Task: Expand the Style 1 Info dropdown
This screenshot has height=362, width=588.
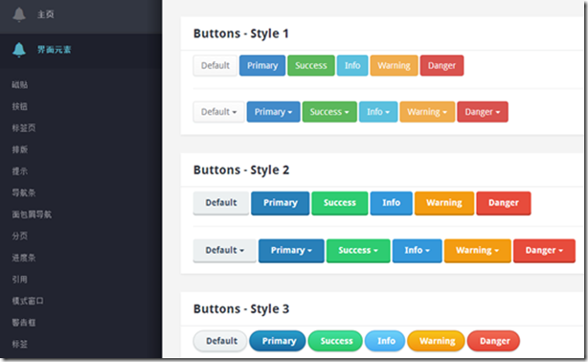Action: (x=378, y=112)
